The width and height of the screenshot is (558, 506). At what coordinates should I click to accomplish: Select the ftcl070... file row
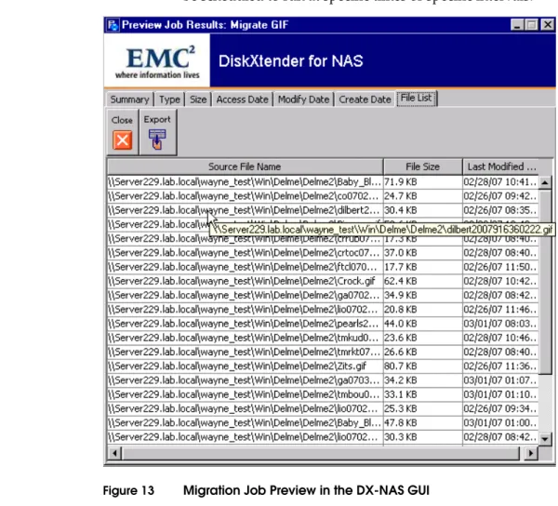pos(323,267)
